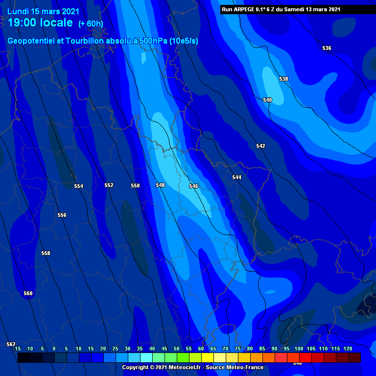Click the '(+ 60h)' forecast offset label
The image size is (376, 376).
click(91, 24)
